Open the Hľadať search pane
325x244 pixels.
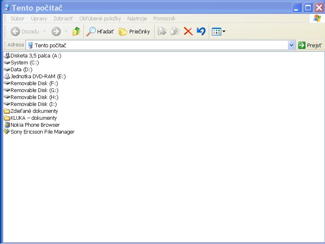coord(100,31)
